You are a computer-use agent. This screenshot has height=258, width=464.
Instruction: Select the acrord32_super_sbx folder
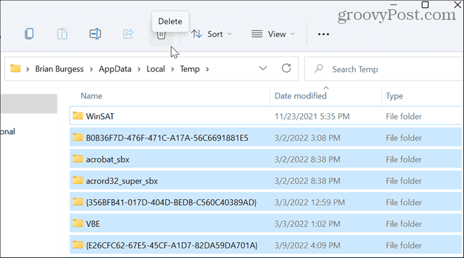[265, 181]
